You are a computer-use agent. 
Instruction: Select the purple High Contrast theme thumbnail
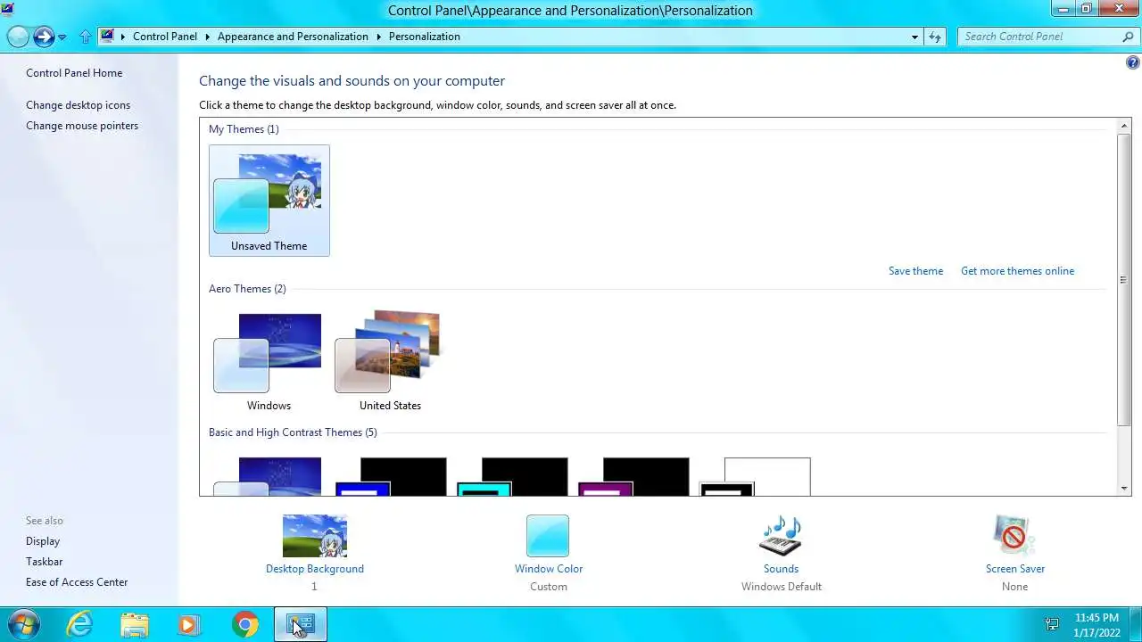pyautogui.click(x=633, y=476)
